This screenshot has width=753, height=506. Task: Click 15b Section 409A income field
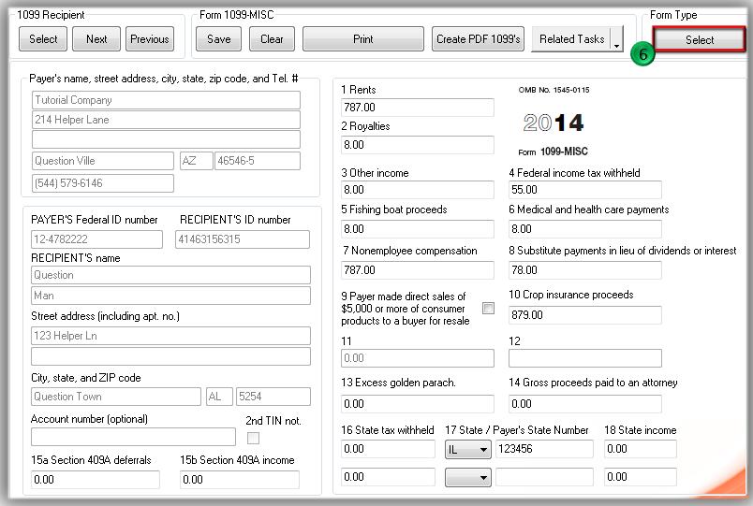pos(240,480)
